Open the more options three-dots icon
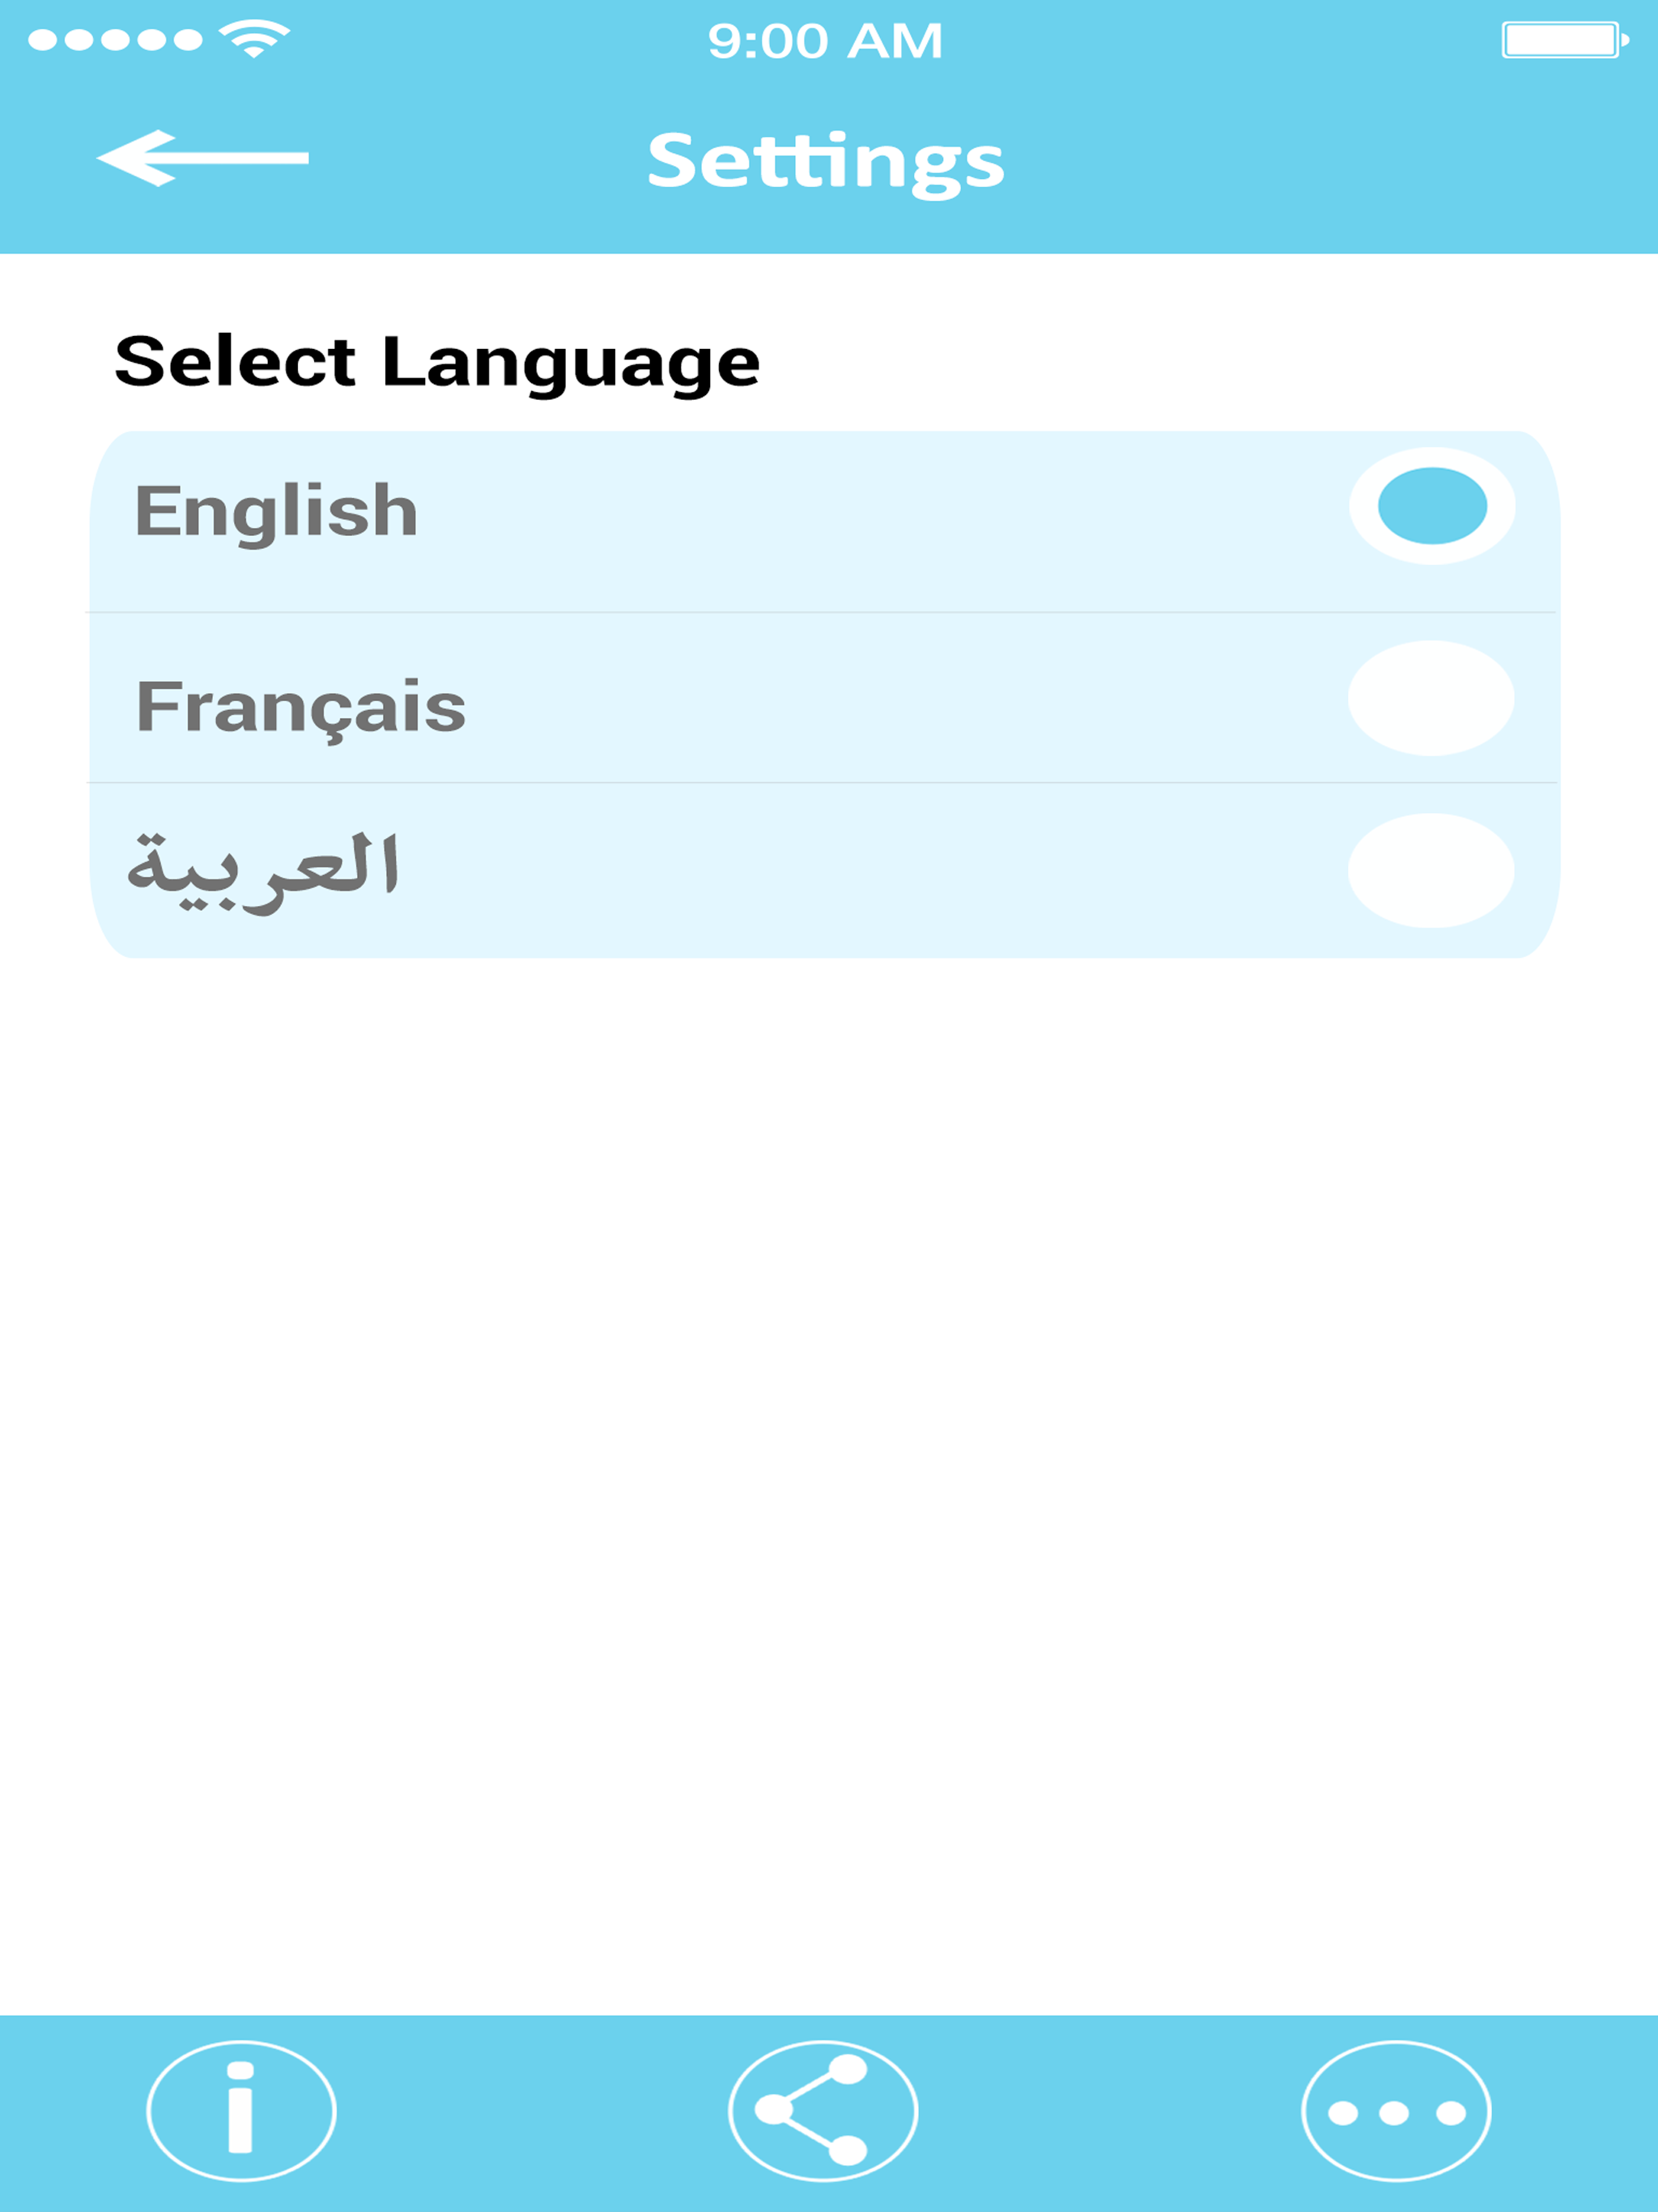The image size is (1658, 2212). pyautogui.click(x=1396, y=2110)
